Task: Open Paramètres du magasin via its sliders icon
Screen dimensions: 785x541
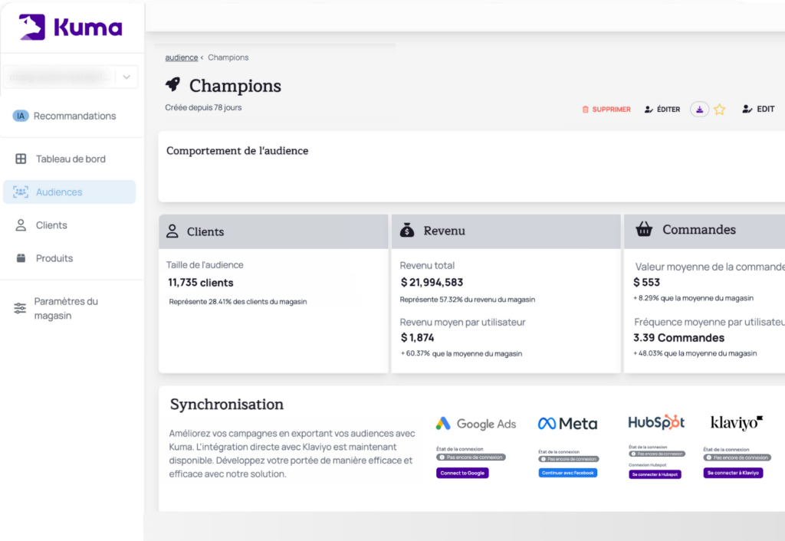Action: click(21, 308)
